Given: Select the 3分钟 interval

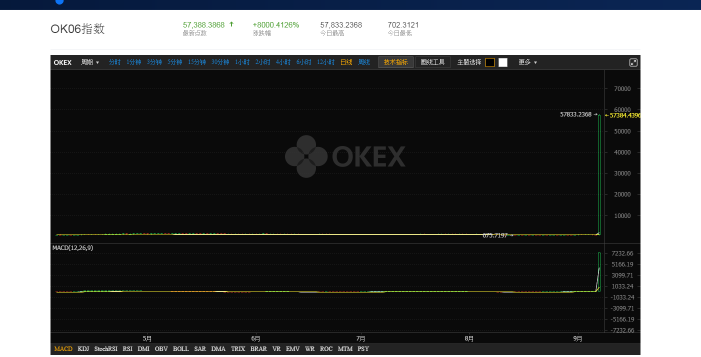Looking at the screenshot, I should 154,62.
